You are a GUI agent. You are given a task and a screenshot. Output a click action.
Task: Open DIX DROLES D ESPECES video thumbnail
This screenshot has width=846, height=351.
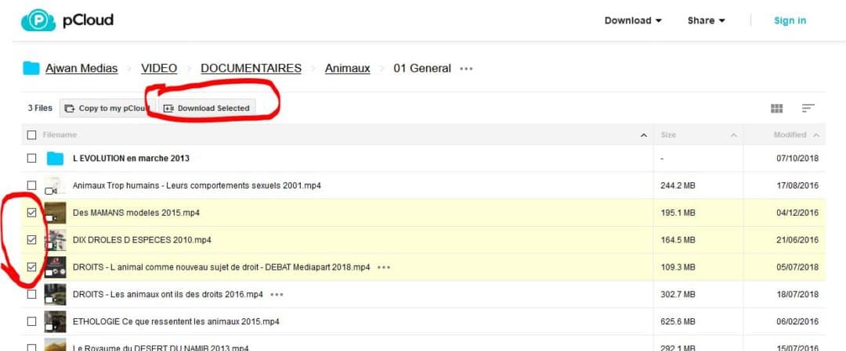point(55,240)
